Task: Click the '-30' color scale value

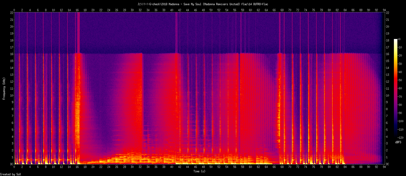Action: pyautogui.click(x=400, y=64)
